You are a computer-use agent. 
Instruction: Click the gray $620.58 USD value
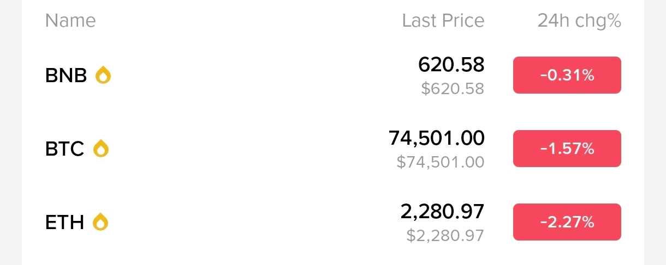pos(453,89)
